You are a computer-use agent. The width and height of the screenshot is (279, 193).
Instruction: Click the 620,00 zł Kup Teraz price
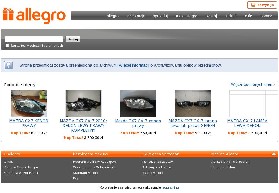pos(29,133)
